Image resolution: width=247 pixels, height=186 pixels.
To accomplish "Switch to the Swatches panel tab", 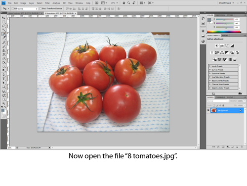I will pyautogui.click(x=220, y=15).
